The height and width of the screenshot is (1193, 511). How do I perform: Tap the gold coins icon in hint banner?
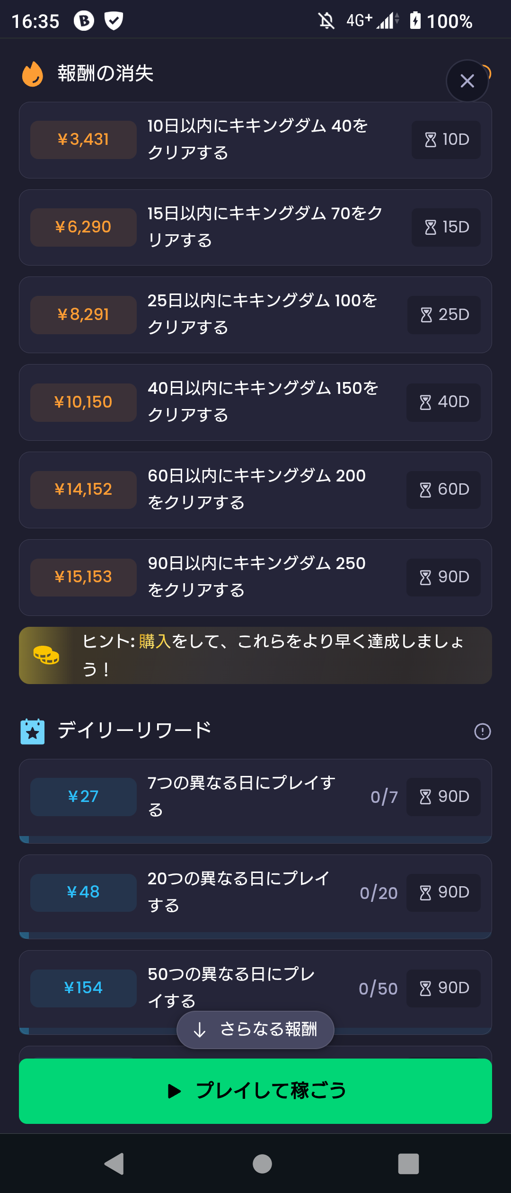[x=46, y=655]
